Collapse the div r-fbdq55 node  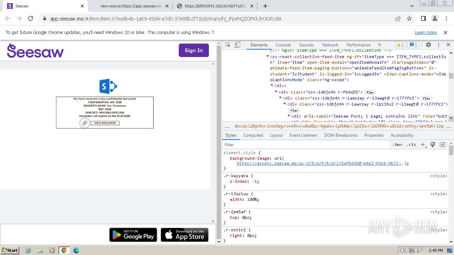(276, 92)
